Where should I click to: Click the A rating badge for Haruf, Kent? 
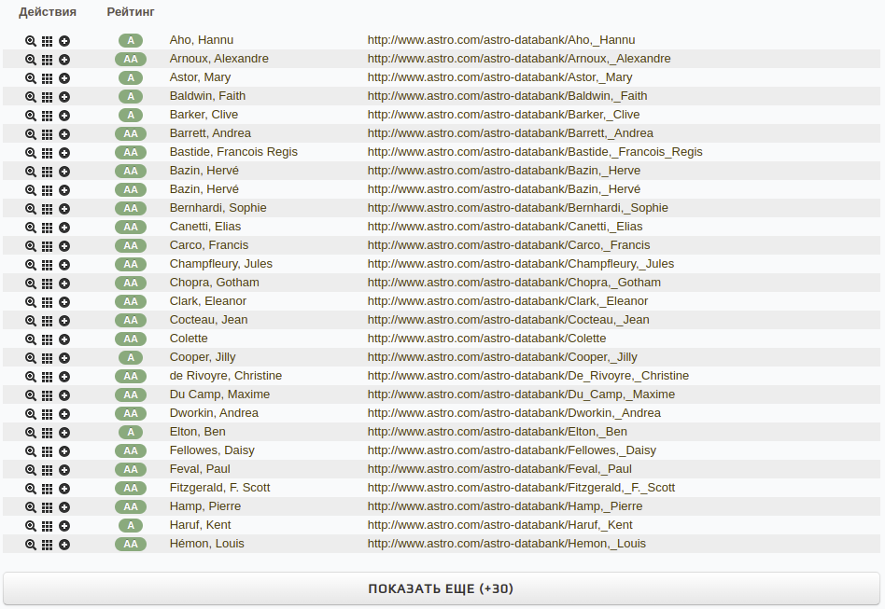pyautogui.click(x=131, y=525)
